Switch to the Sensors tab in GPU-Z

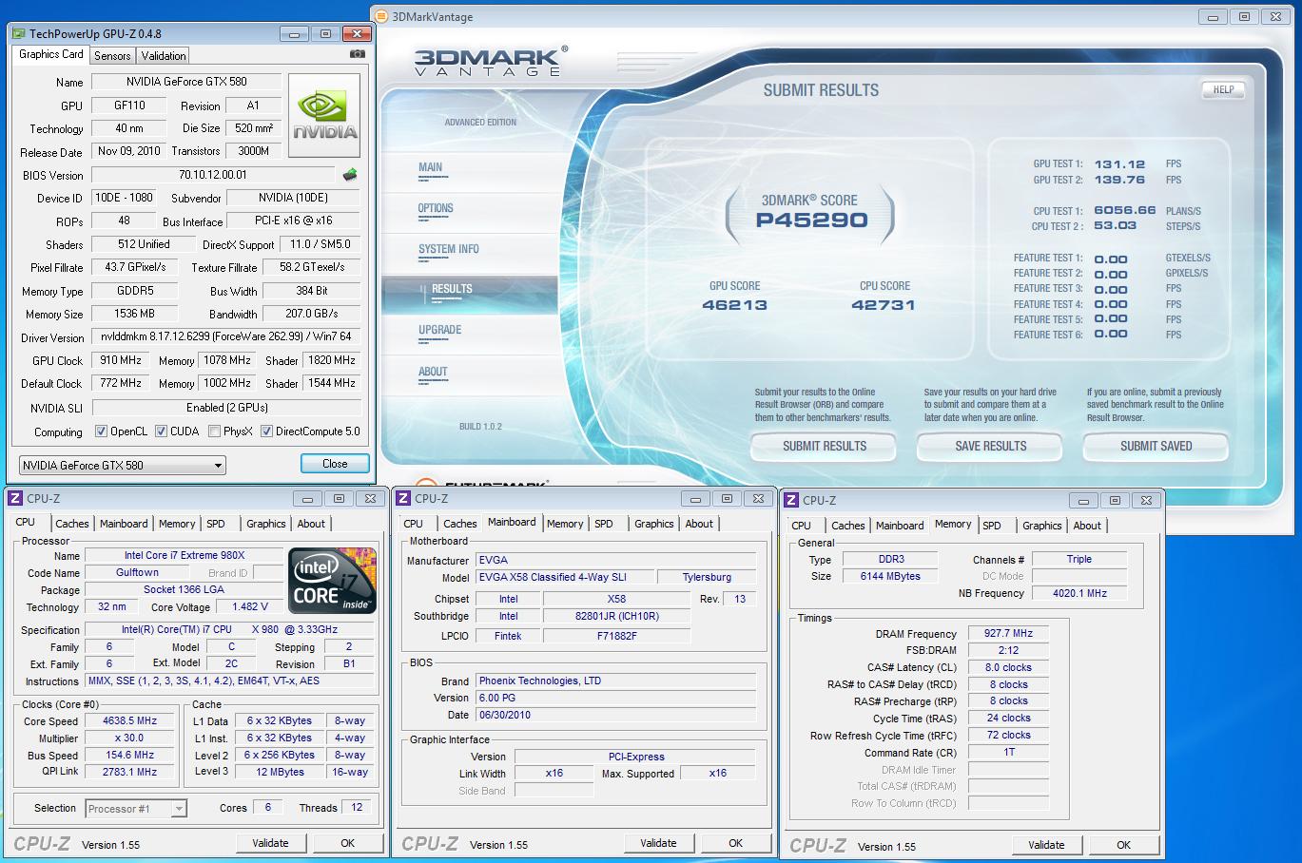pyautogui.click(x=112, y=56)
